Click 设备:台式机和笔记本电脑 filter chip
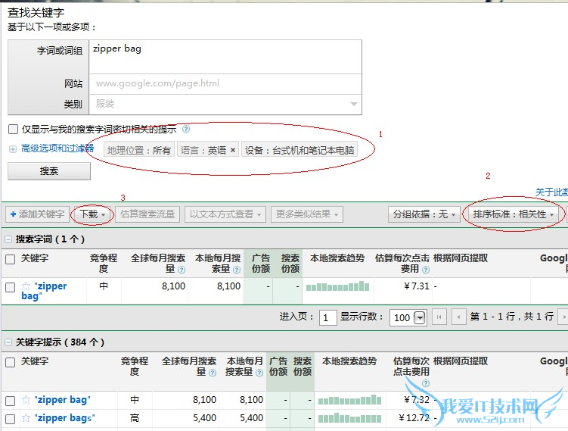This screenshot has height=431, width=568. (x=300, y=150)
